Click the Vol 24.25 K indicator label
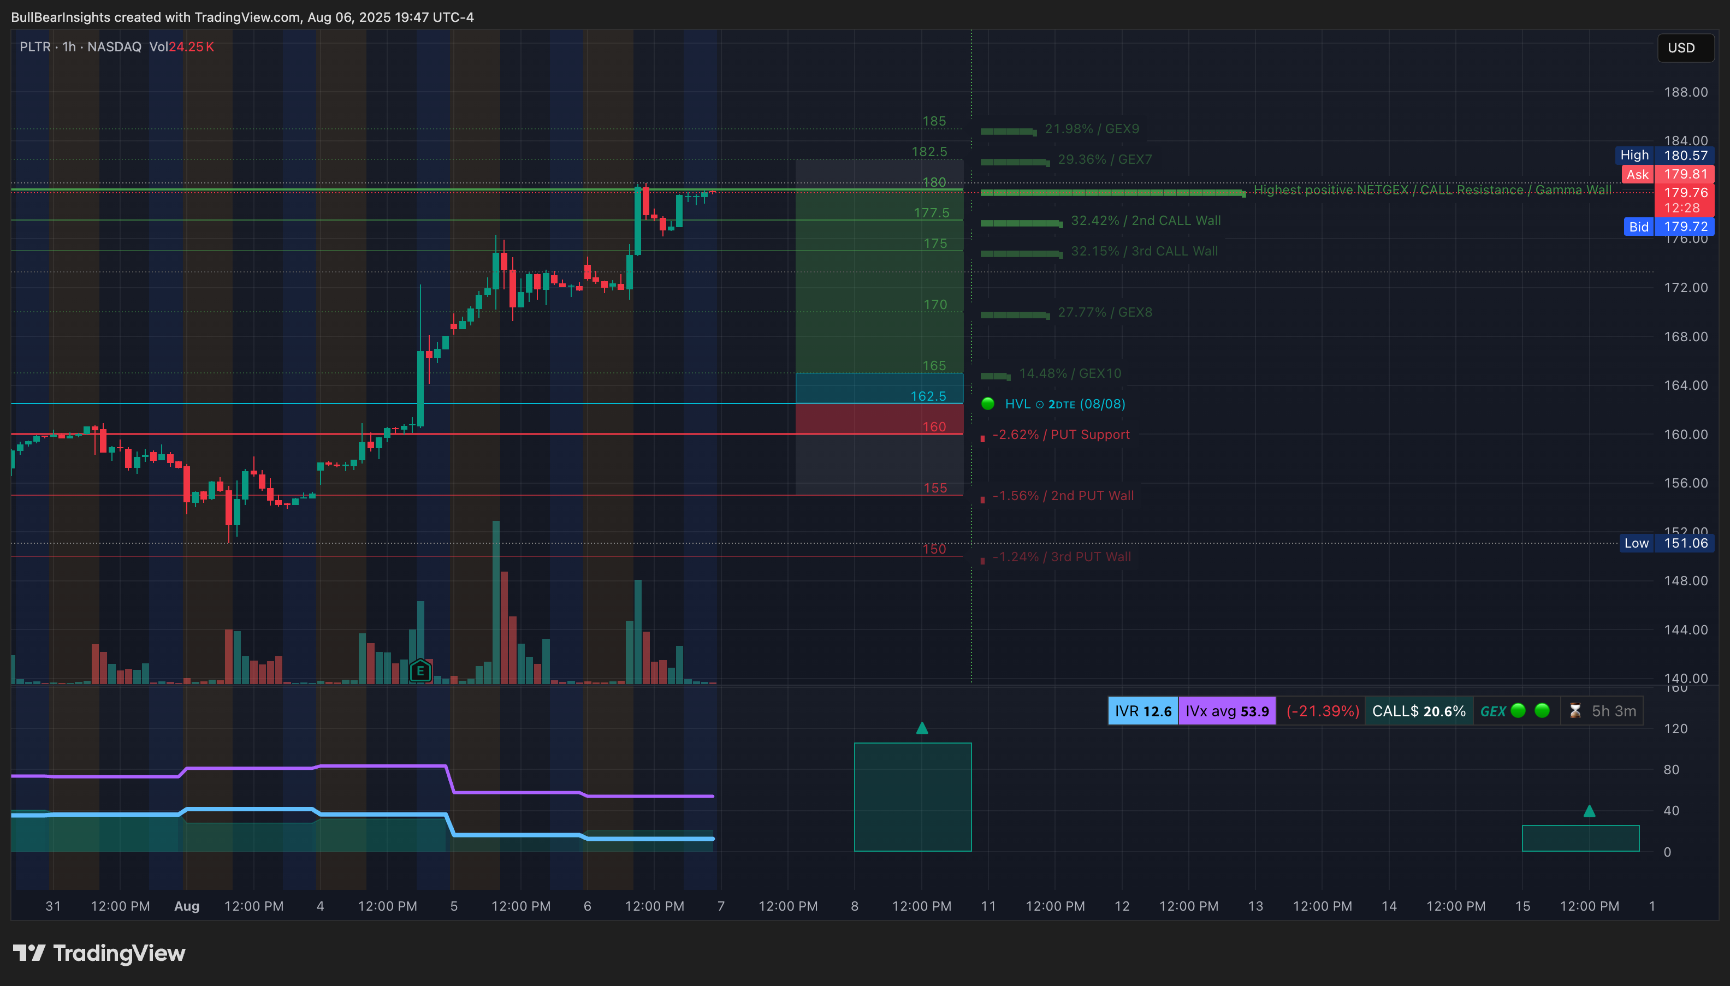This screenshot has height=986, width=1730. point(181,47)
